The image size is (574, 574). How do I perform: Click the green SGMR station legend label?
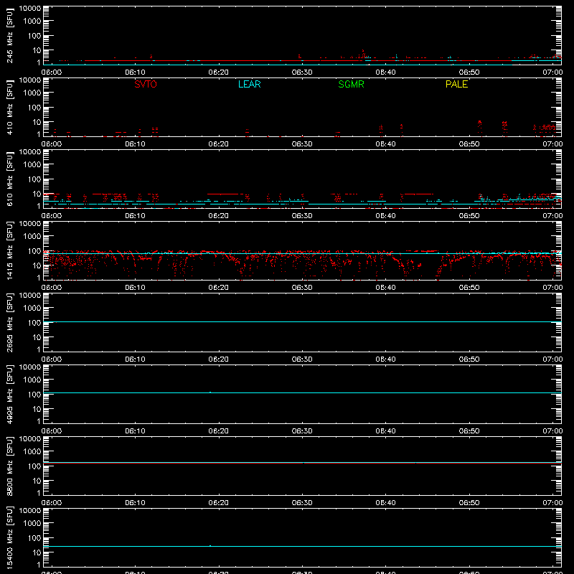(351, 84)
